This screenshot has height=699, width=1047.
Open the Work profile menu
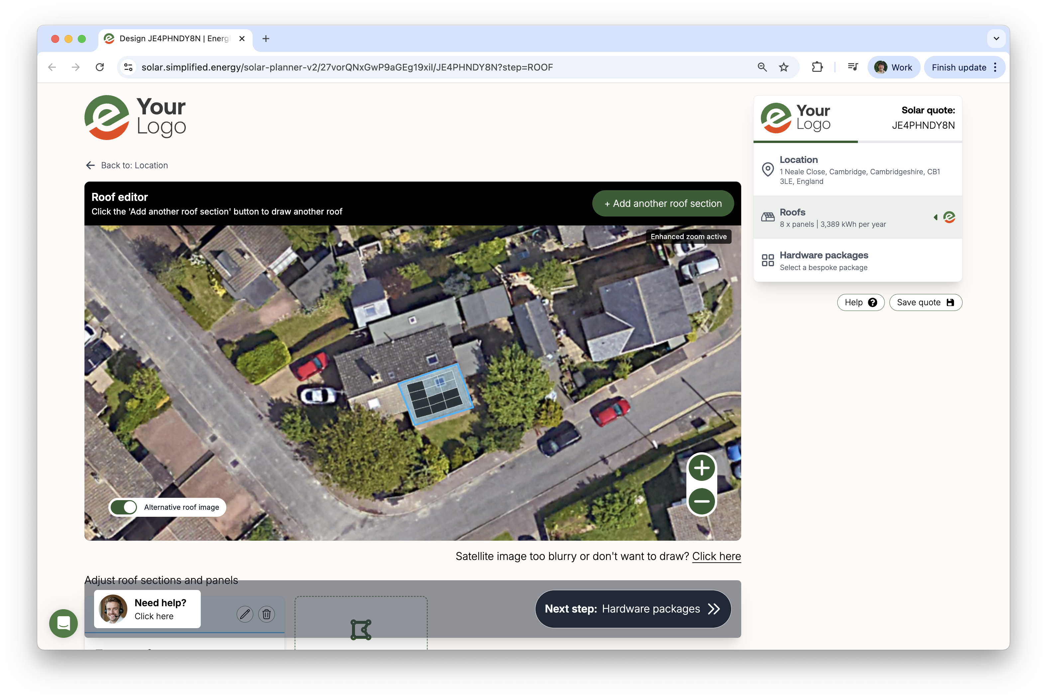click(x=893, y=67)
